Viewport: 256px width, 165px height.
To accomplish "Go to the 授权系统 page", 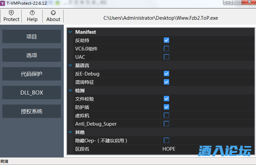I will 32,111.
